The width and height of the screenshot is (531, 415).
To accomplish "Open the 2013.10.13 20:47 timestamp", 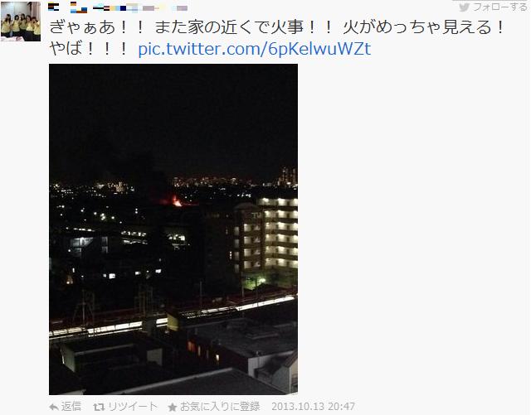I will [314, 407].
